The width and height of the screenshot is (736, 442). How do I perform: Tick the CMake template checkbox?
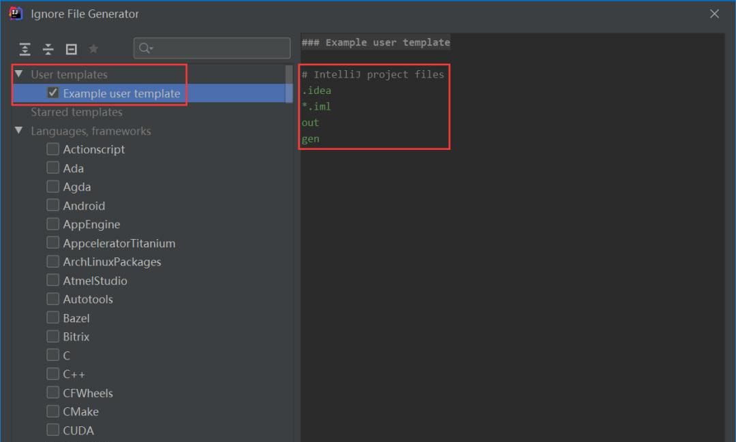click(53, 411)
